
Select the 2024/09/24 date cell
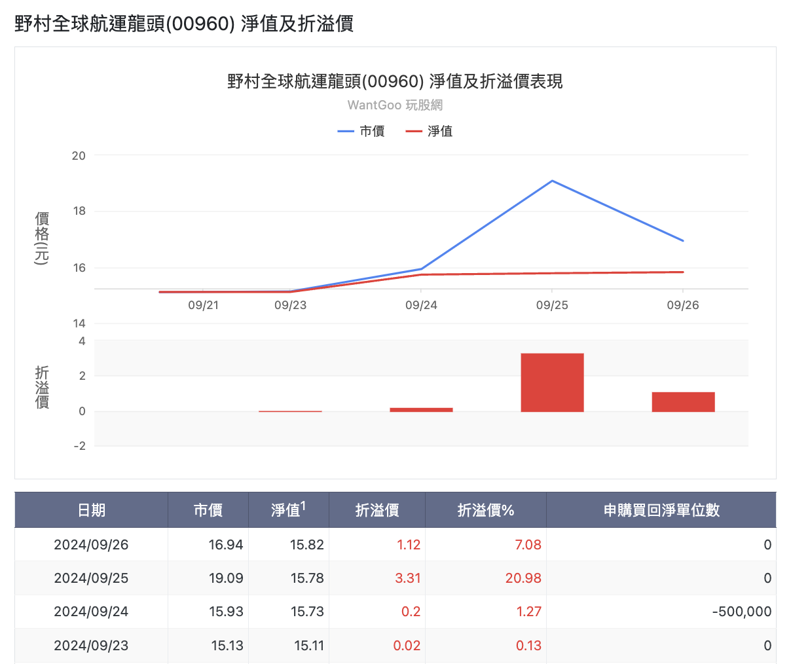[x=91, y=612]
